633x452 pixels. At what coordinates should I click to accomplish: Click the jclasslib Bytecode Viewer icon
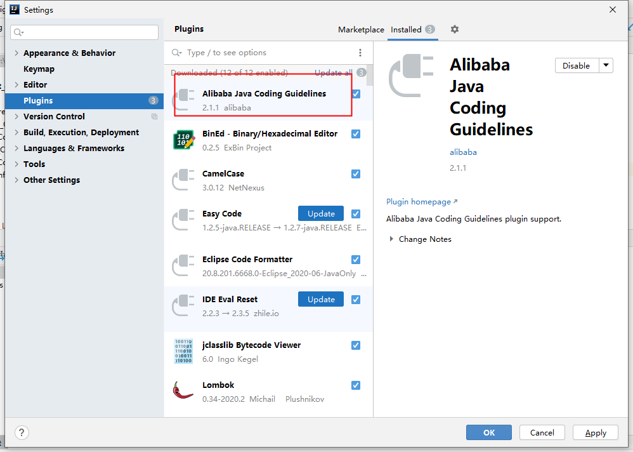183,351
